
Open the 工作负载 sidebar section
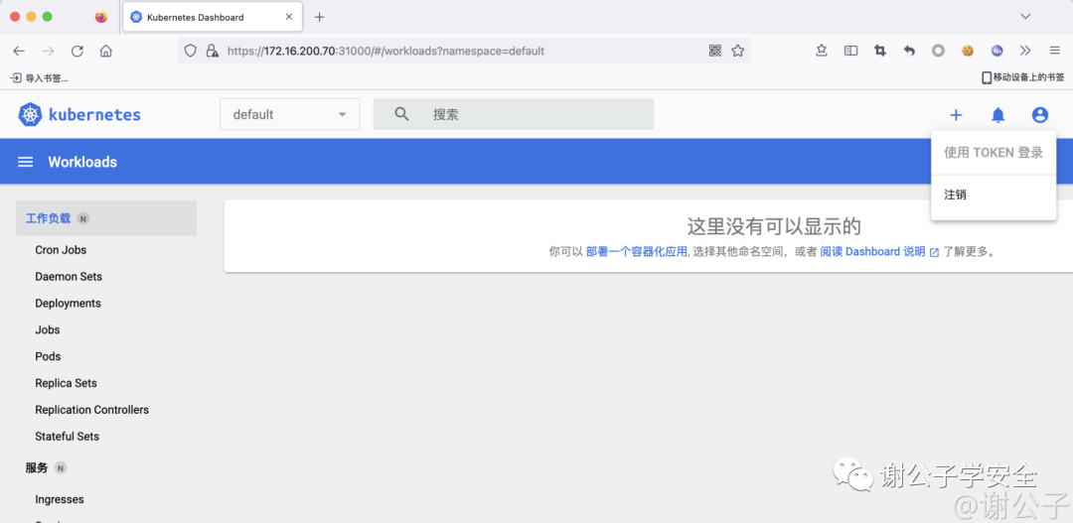106,218
